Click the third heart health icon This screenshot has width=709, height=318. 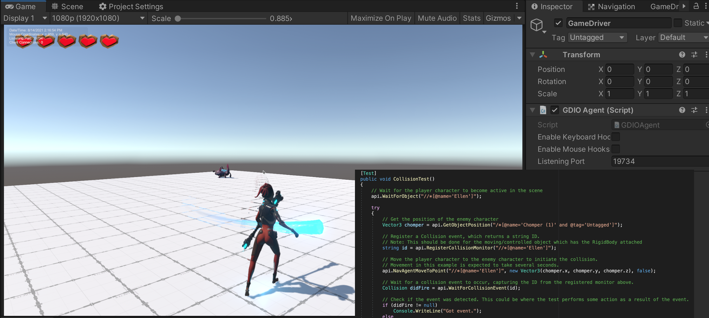pyautogui.click(x=66, y=41)
